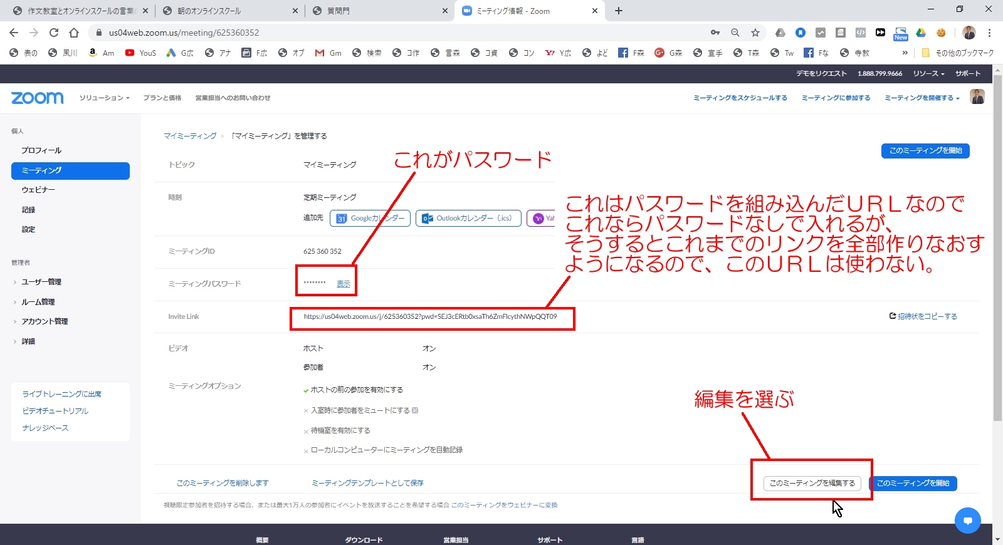Image resolution: width=1003 pixels, height=545 pixels.
Task: Open the F森 Facebook bookmark
Action: coord(631,53)
